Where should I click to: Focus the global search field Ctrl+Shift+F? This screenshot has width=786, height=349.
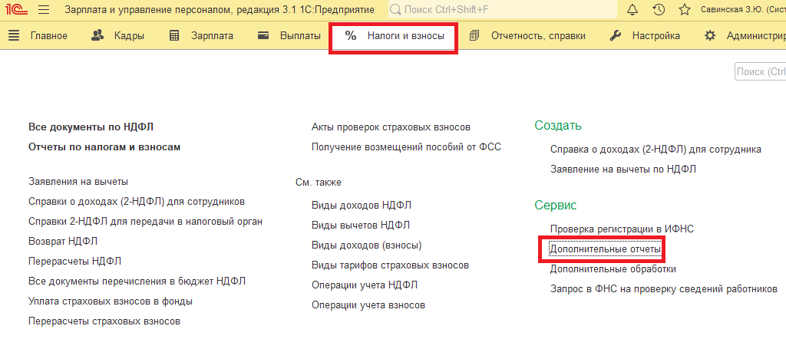tap(503, 9)
